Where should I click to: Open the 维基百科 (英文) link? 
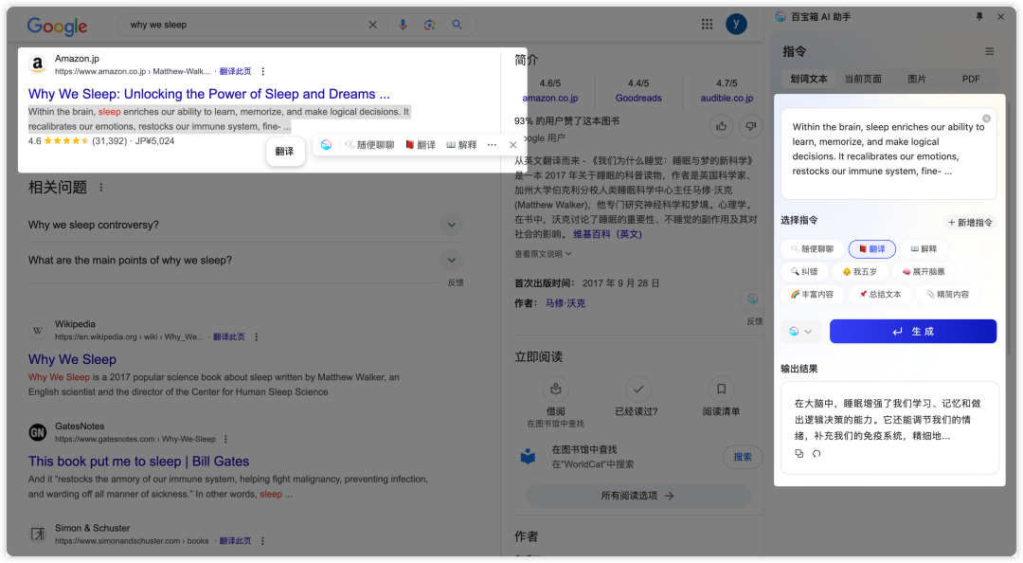[x=607, y=234]
